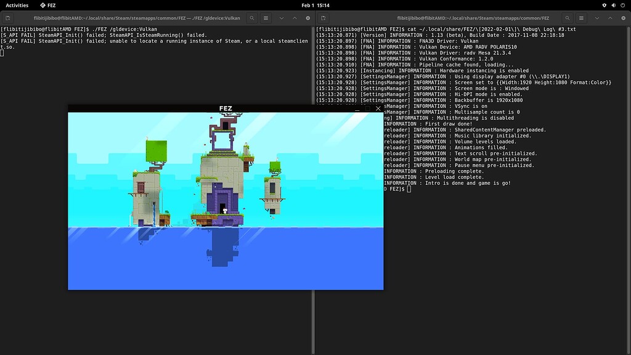Open a new tab in the right terminal

324,18
